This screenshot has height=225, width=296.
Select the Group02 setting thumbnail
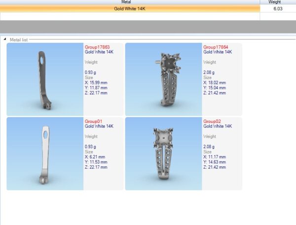click(163, 153)
